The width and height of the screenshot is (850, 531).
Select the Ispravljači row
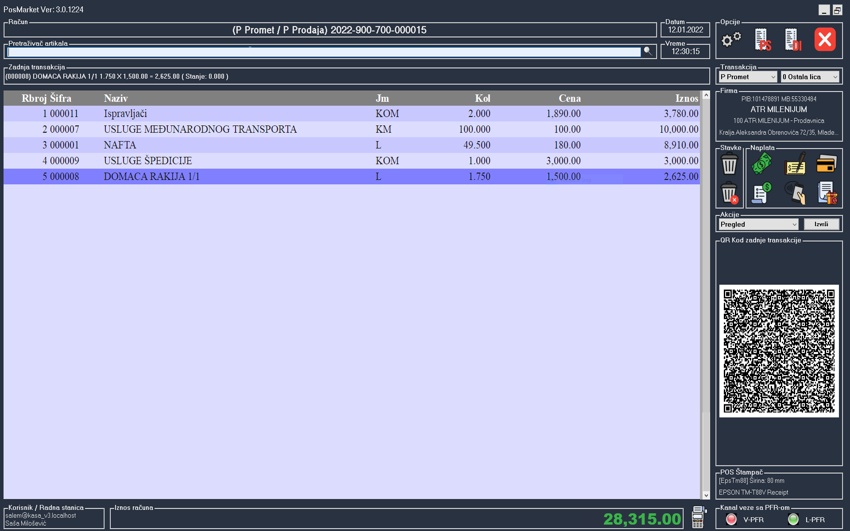(352, 114)
